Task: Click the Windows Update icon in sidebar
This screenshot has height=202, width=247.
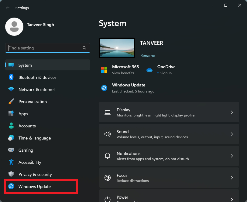Action: [x=11, y=187]
